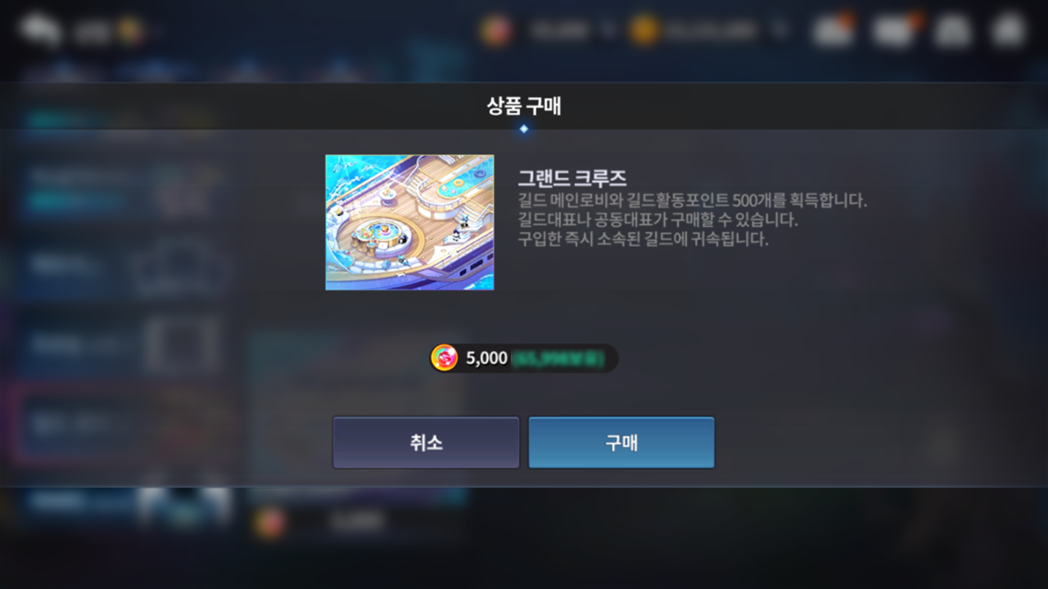The height and width of the screenshot is (589, 1048).
Task: Expand the control after the gem balance
Action: click(608, 31)
